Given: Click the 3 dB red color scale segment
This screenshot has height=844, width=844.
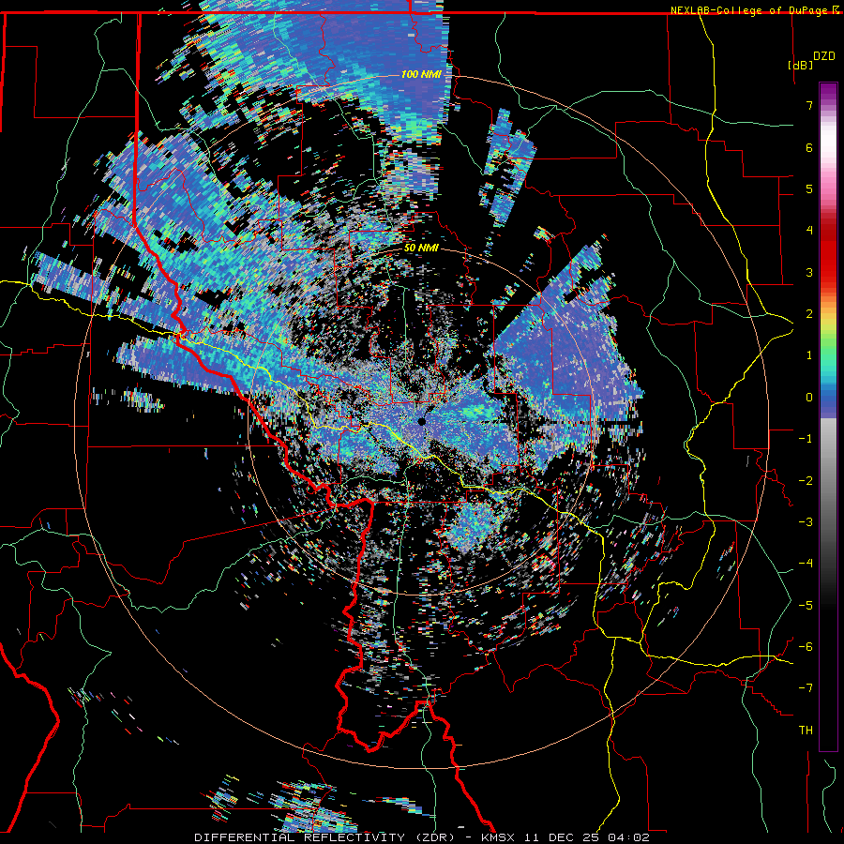Looking at the screenshot, I should (828, 272).
